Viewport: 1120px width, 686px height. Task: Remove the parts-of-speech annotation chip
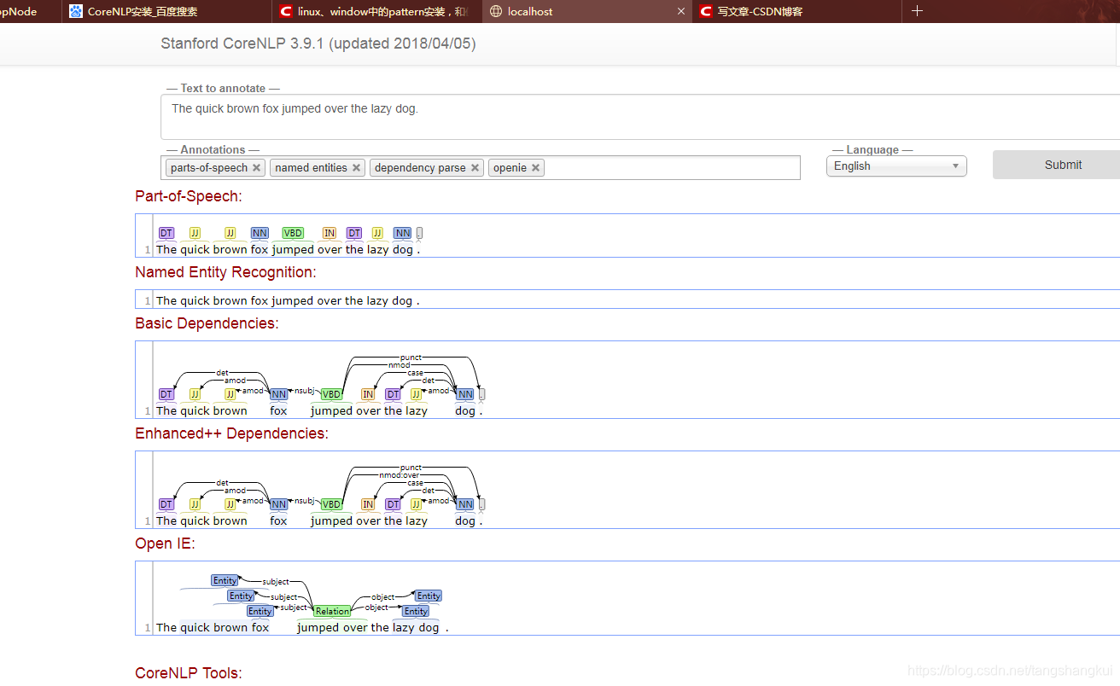(x=256, y=168)
